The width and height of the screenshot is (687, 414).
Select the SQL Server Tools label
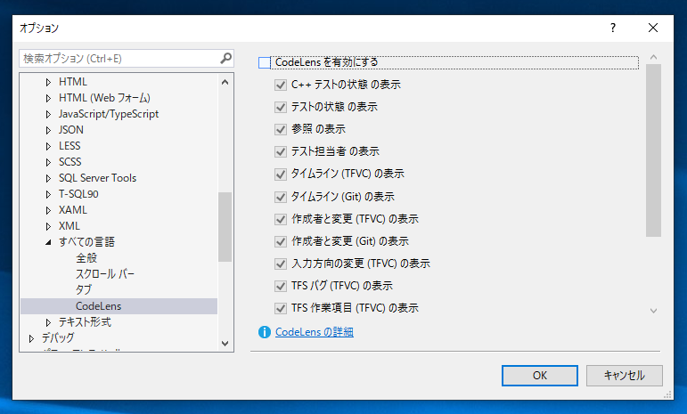(x=98, y=178)
